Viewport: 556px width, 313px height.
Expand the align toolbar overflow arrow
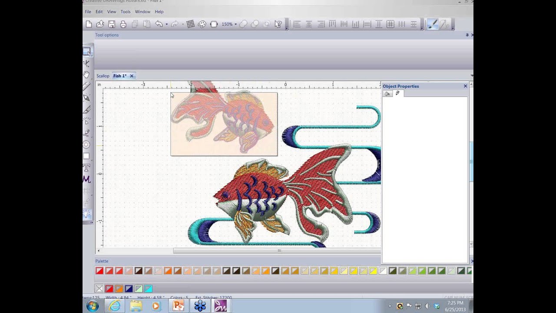[422, 28]
